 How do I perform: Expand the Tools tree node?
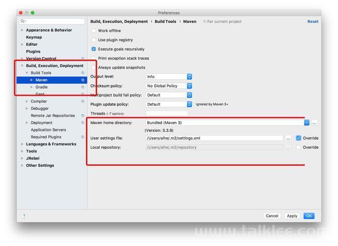(x=22, y=151)
